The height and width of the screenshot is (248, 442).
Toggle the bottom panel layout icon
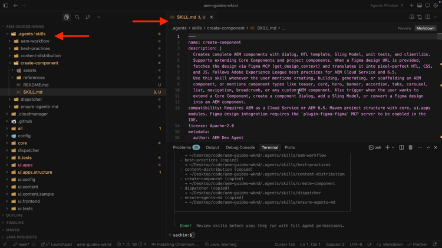click(420, 5)
